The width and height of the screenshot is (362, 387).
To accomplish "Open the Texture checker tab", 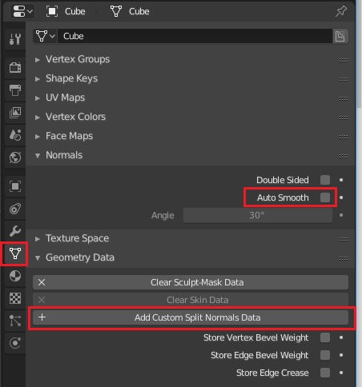I will [15, 298].
